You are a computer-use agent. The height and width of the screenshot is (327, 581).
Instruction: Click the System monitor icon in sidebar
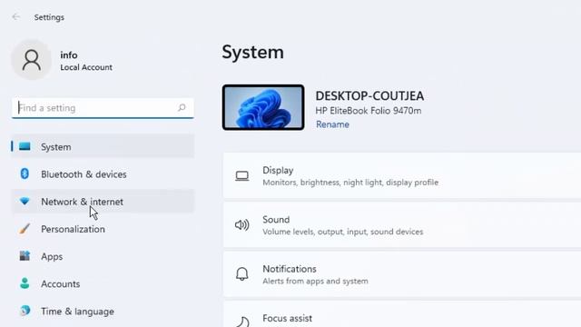click(x=25, y=146)
